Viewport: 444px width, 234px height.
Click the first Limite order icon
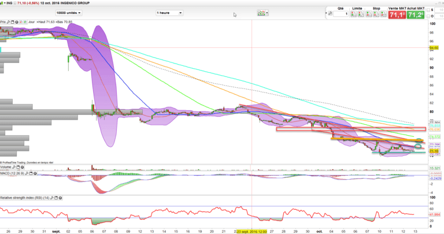tap(354, 14)
